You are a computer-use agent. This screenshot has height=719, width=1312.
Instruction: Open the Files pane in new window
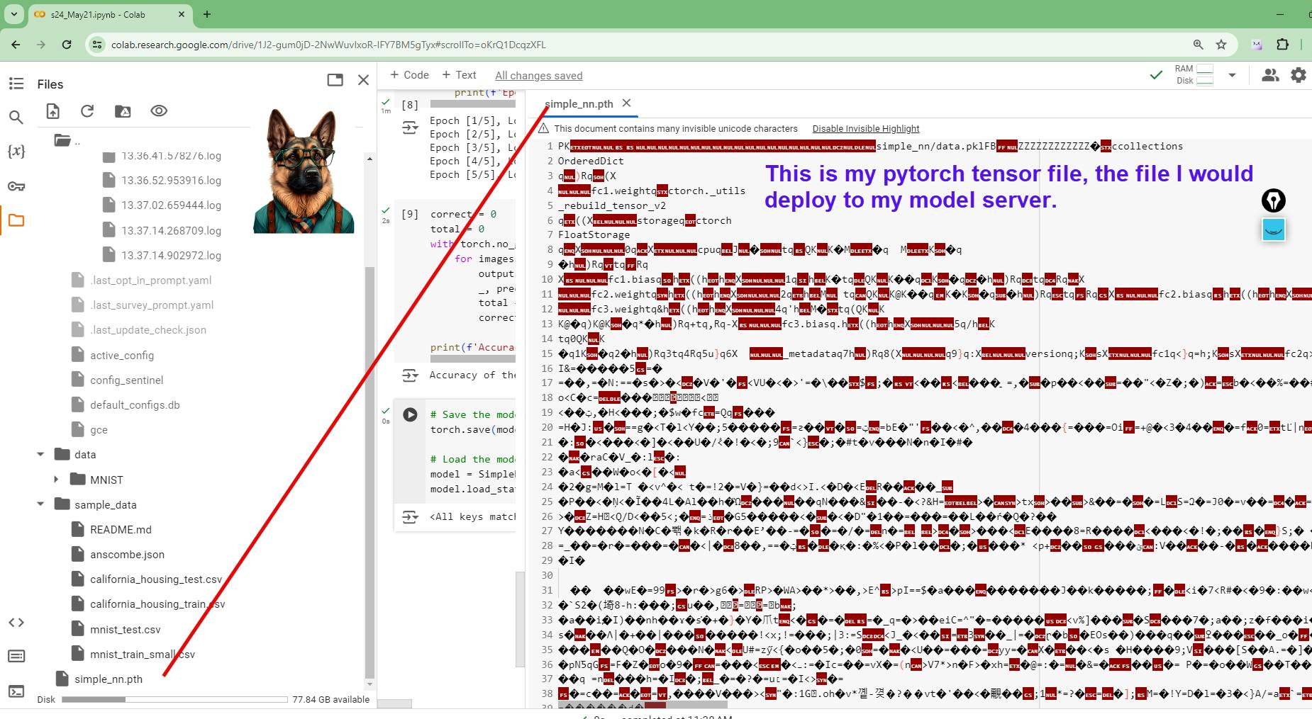(x=335, y=80)
